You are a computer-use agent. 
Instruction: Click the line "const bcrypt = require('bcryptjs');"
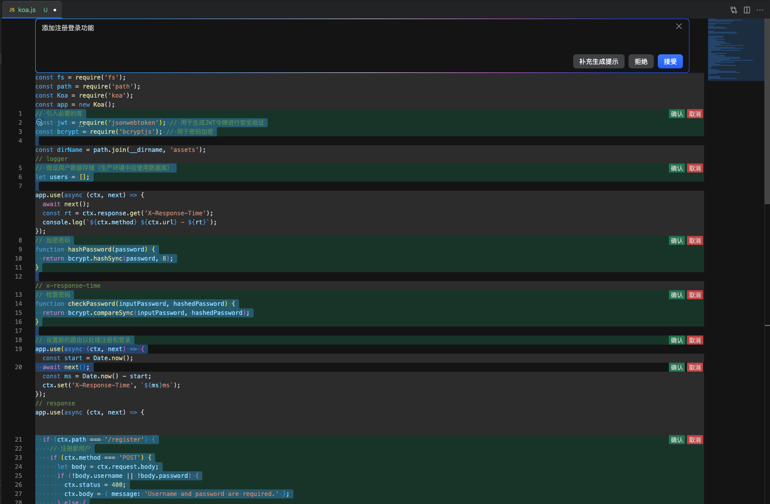pos(99,132)
